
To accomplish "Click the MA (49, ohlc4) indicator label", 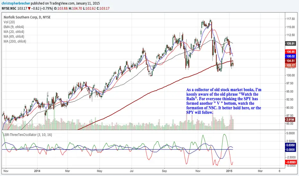I will click(14, 36).
